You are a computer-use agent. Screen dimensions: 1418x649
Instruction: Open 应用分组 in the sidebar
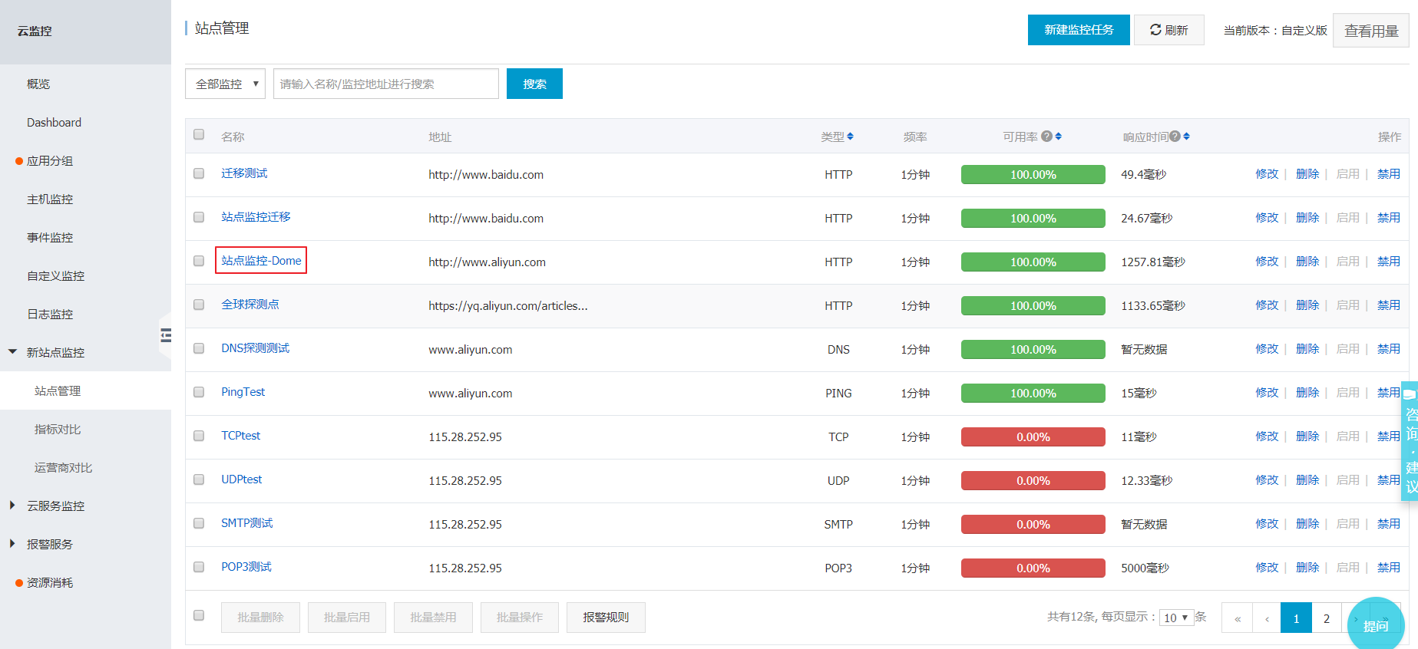tap(50, 160)
